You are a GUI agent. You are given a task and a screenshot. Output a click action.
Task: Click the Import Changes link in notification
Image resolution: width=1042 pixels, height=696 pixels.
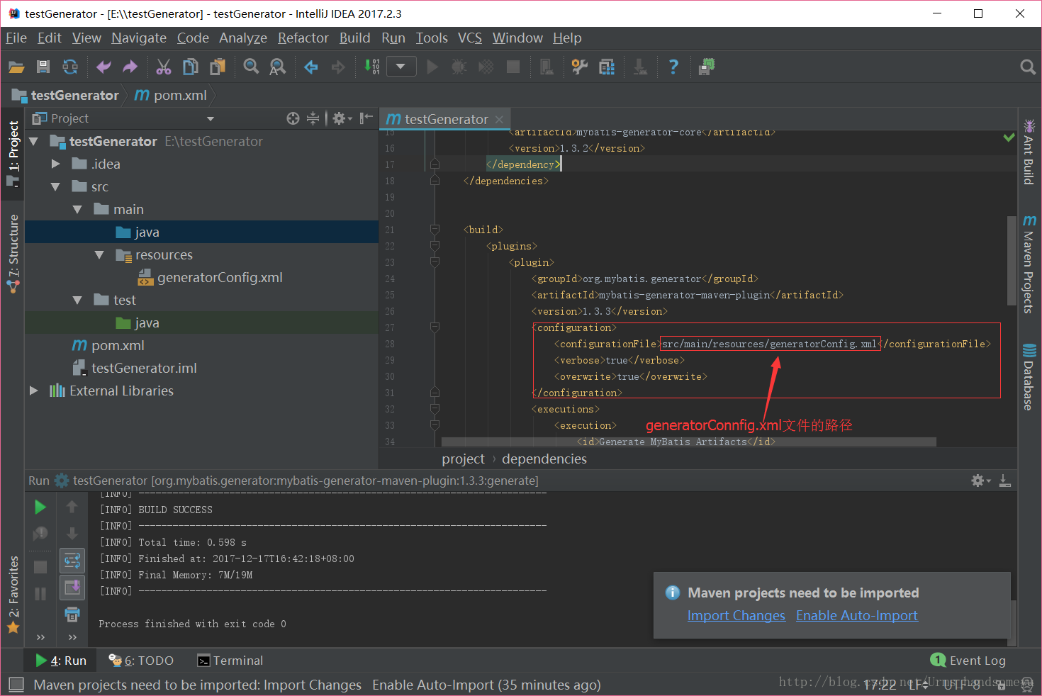pos(736,615)
